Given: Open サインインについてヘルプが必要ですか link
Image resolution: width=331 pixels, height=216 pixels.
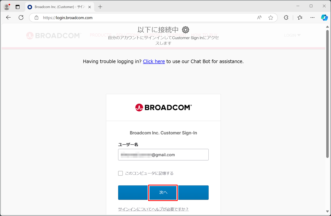Looking at the screenshot, I should coord(153,209).
